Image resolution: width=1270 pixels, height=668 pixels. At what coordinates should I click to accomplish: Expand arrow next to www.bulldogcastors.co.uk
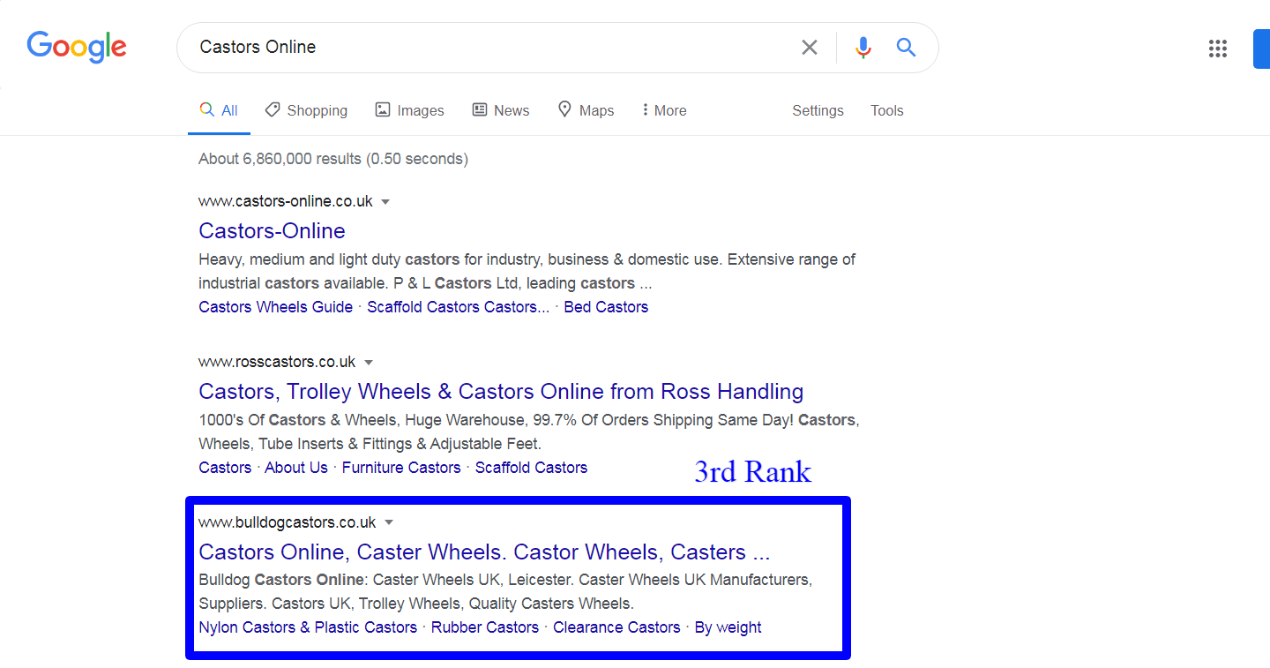(389, 522)
